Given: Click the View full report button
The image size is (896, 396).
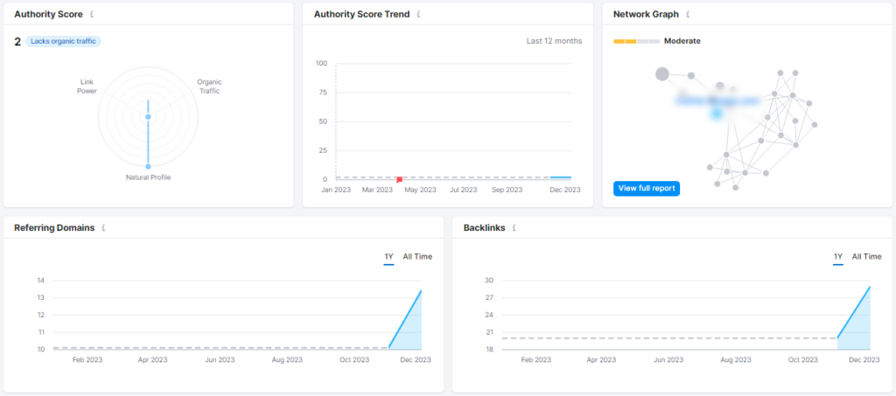Looking at the screenshot, I should pyautogui.click(x=647, y=188).
